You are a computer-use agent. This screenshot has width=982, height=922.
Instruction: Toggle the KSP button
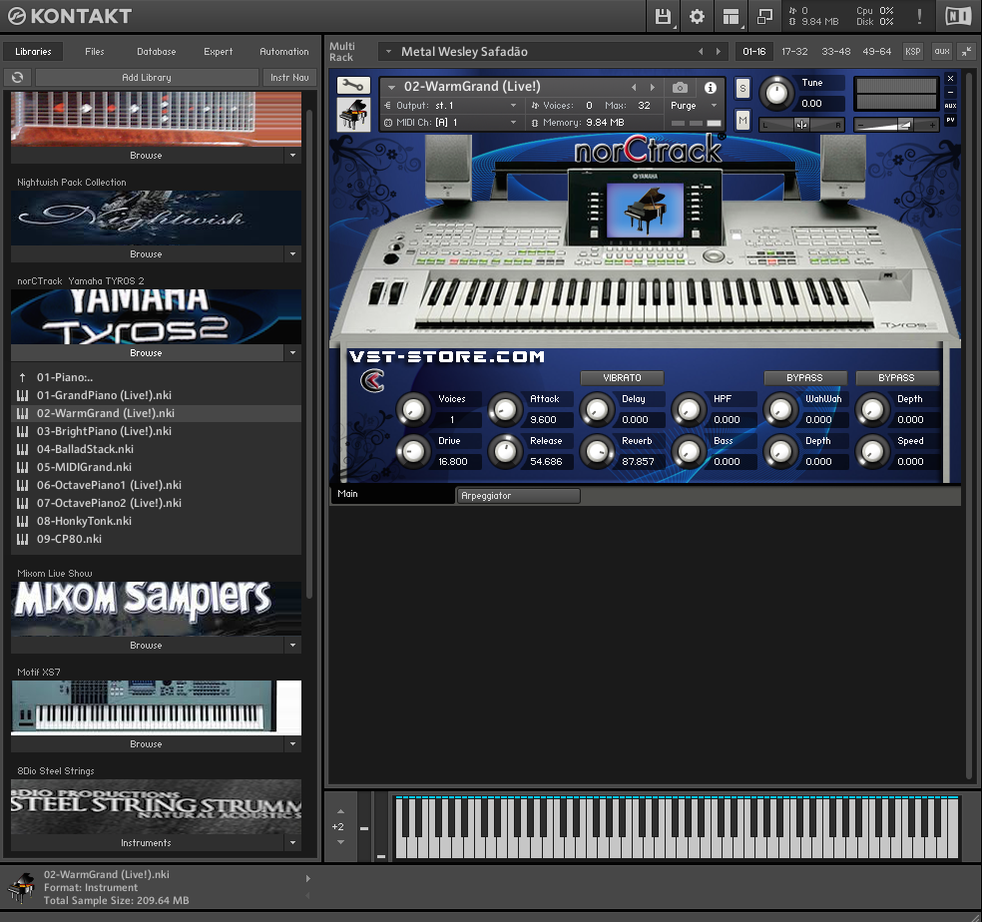coord(912,51)
